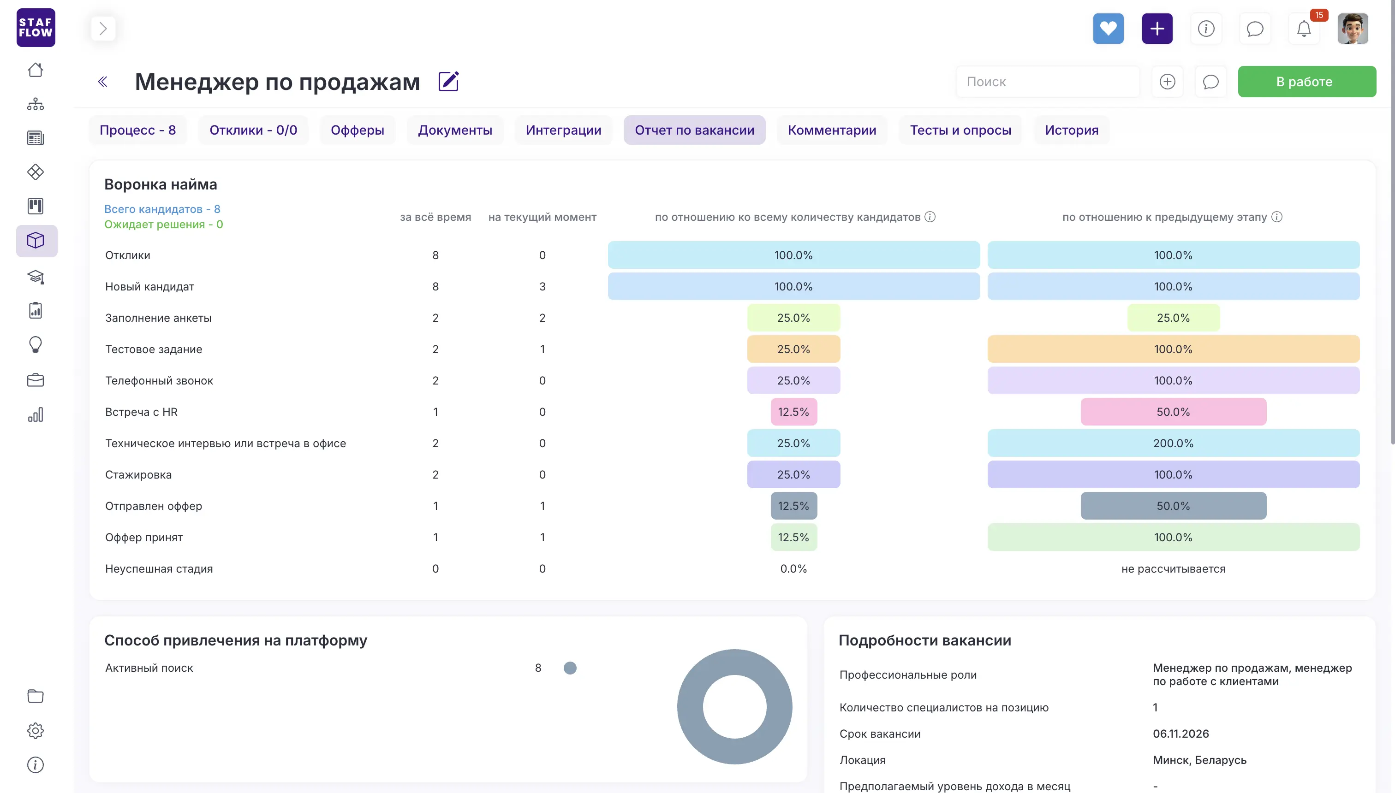1395x793 pixels.
Task: Open the graduation cap training icon
Action: [x=36, y=277]
